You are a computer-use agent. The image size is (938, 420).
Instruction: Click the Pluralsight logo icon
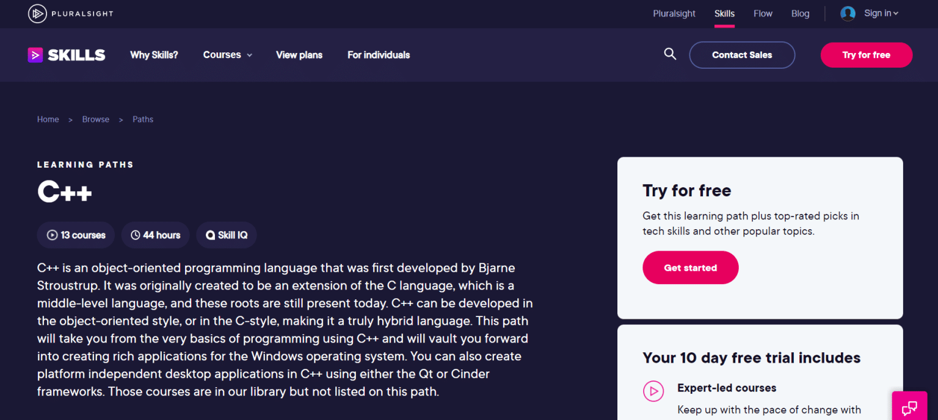pos(37,13)
